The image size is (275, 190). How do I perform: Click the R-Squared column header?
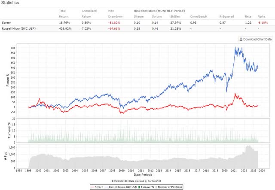tap(226, 16)
